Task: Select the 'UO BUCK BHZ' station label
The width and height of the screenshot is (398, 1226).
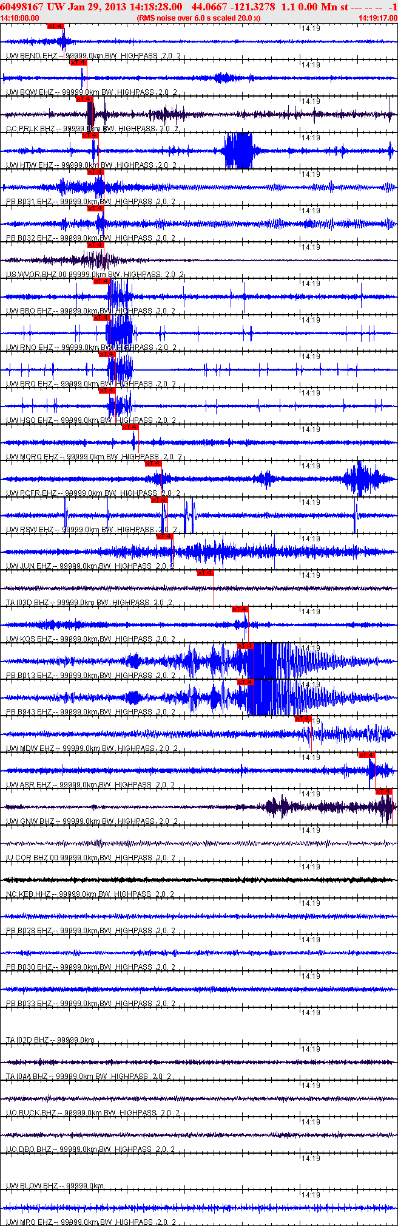Action: (32, 1113)
